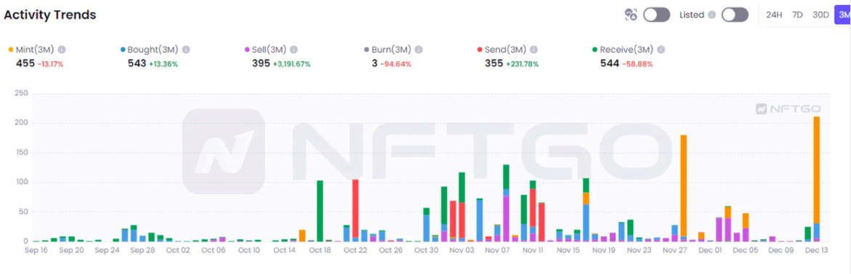The width and height of the screenshot is (851, 274).
Task: Toggle the Mint(3M) legend series
Action: tap(31, 50)
